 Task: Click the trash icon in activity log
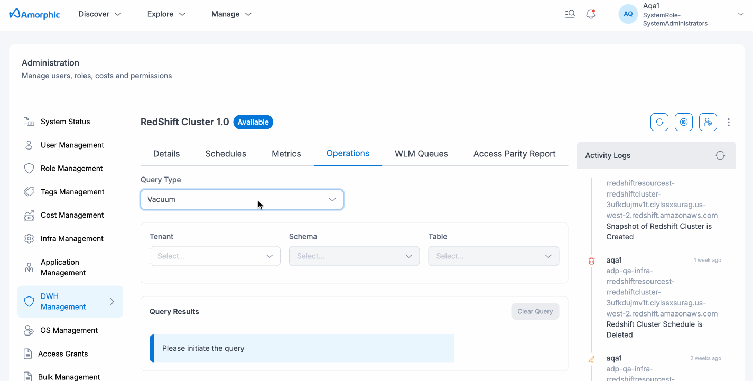[591, 261]
